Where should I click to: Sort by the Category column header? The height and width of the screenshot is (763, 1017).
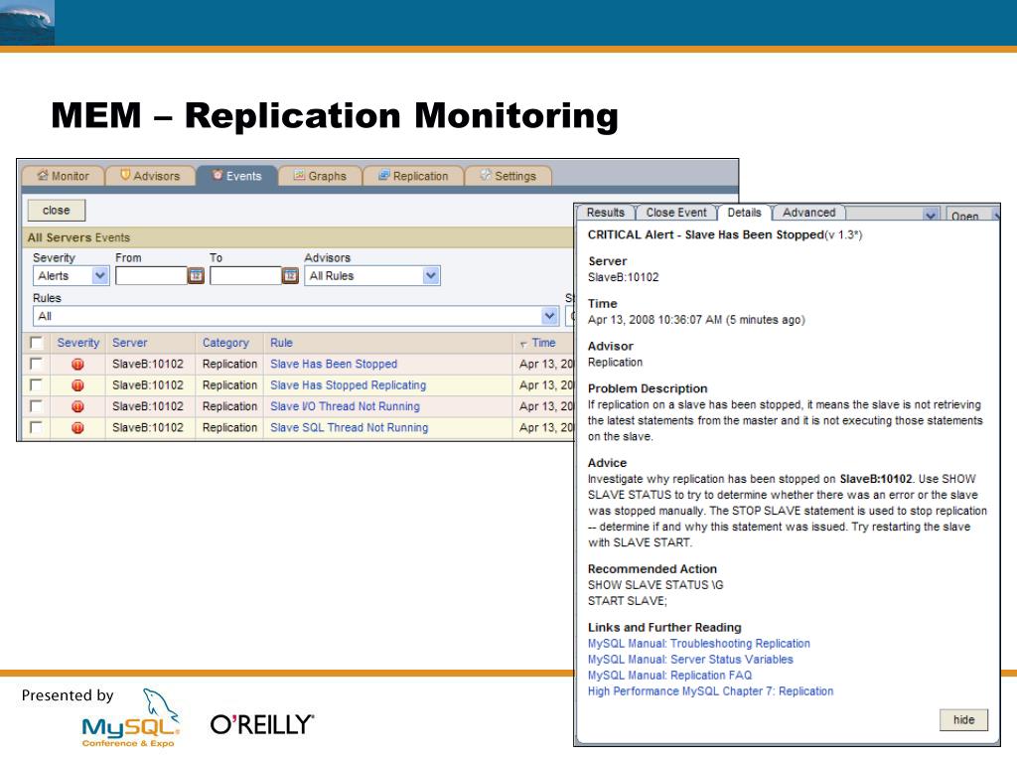coord(225,343)
